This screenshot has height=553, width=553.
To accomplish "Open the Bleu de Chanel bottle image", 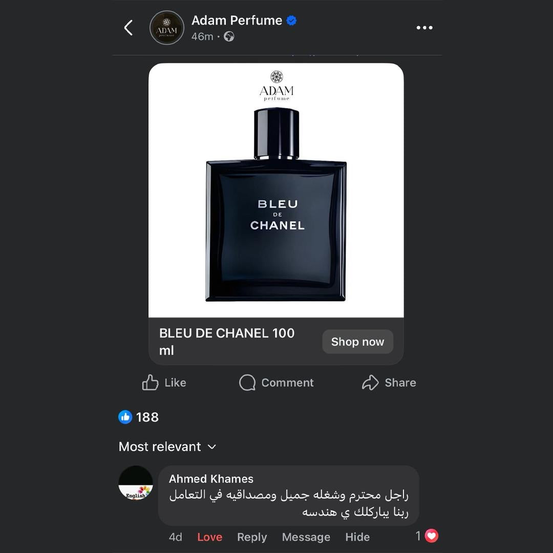I will (276, 190).
